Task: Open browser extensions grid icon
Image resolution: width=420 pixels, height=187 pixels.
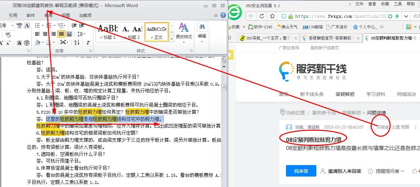Action: 409,27
